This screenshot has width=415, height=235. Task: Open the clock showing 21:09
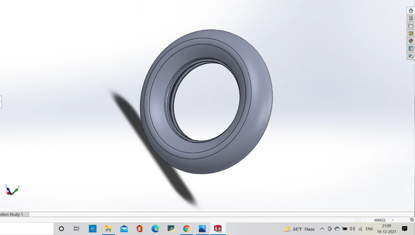[x=387, y=229]
